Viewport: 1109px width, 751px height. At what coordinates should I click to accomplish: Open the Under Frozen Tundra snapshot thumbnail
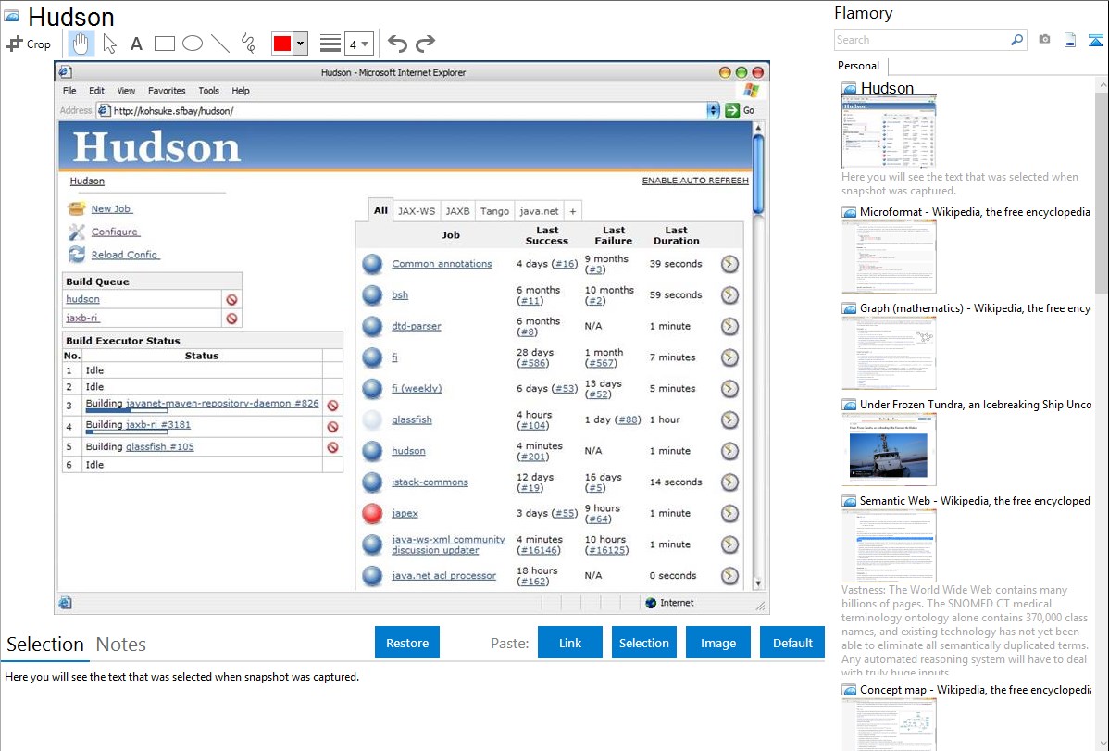[889, 449]
